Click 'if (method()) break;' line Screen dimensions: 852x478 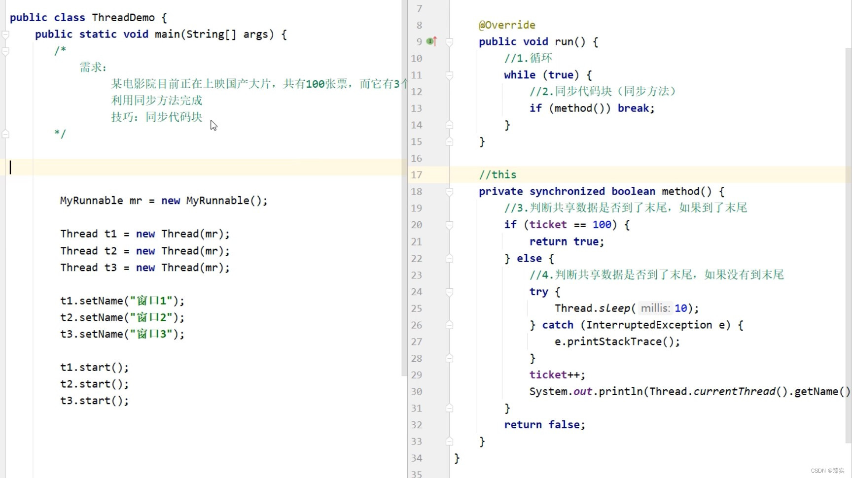[592, 108]
